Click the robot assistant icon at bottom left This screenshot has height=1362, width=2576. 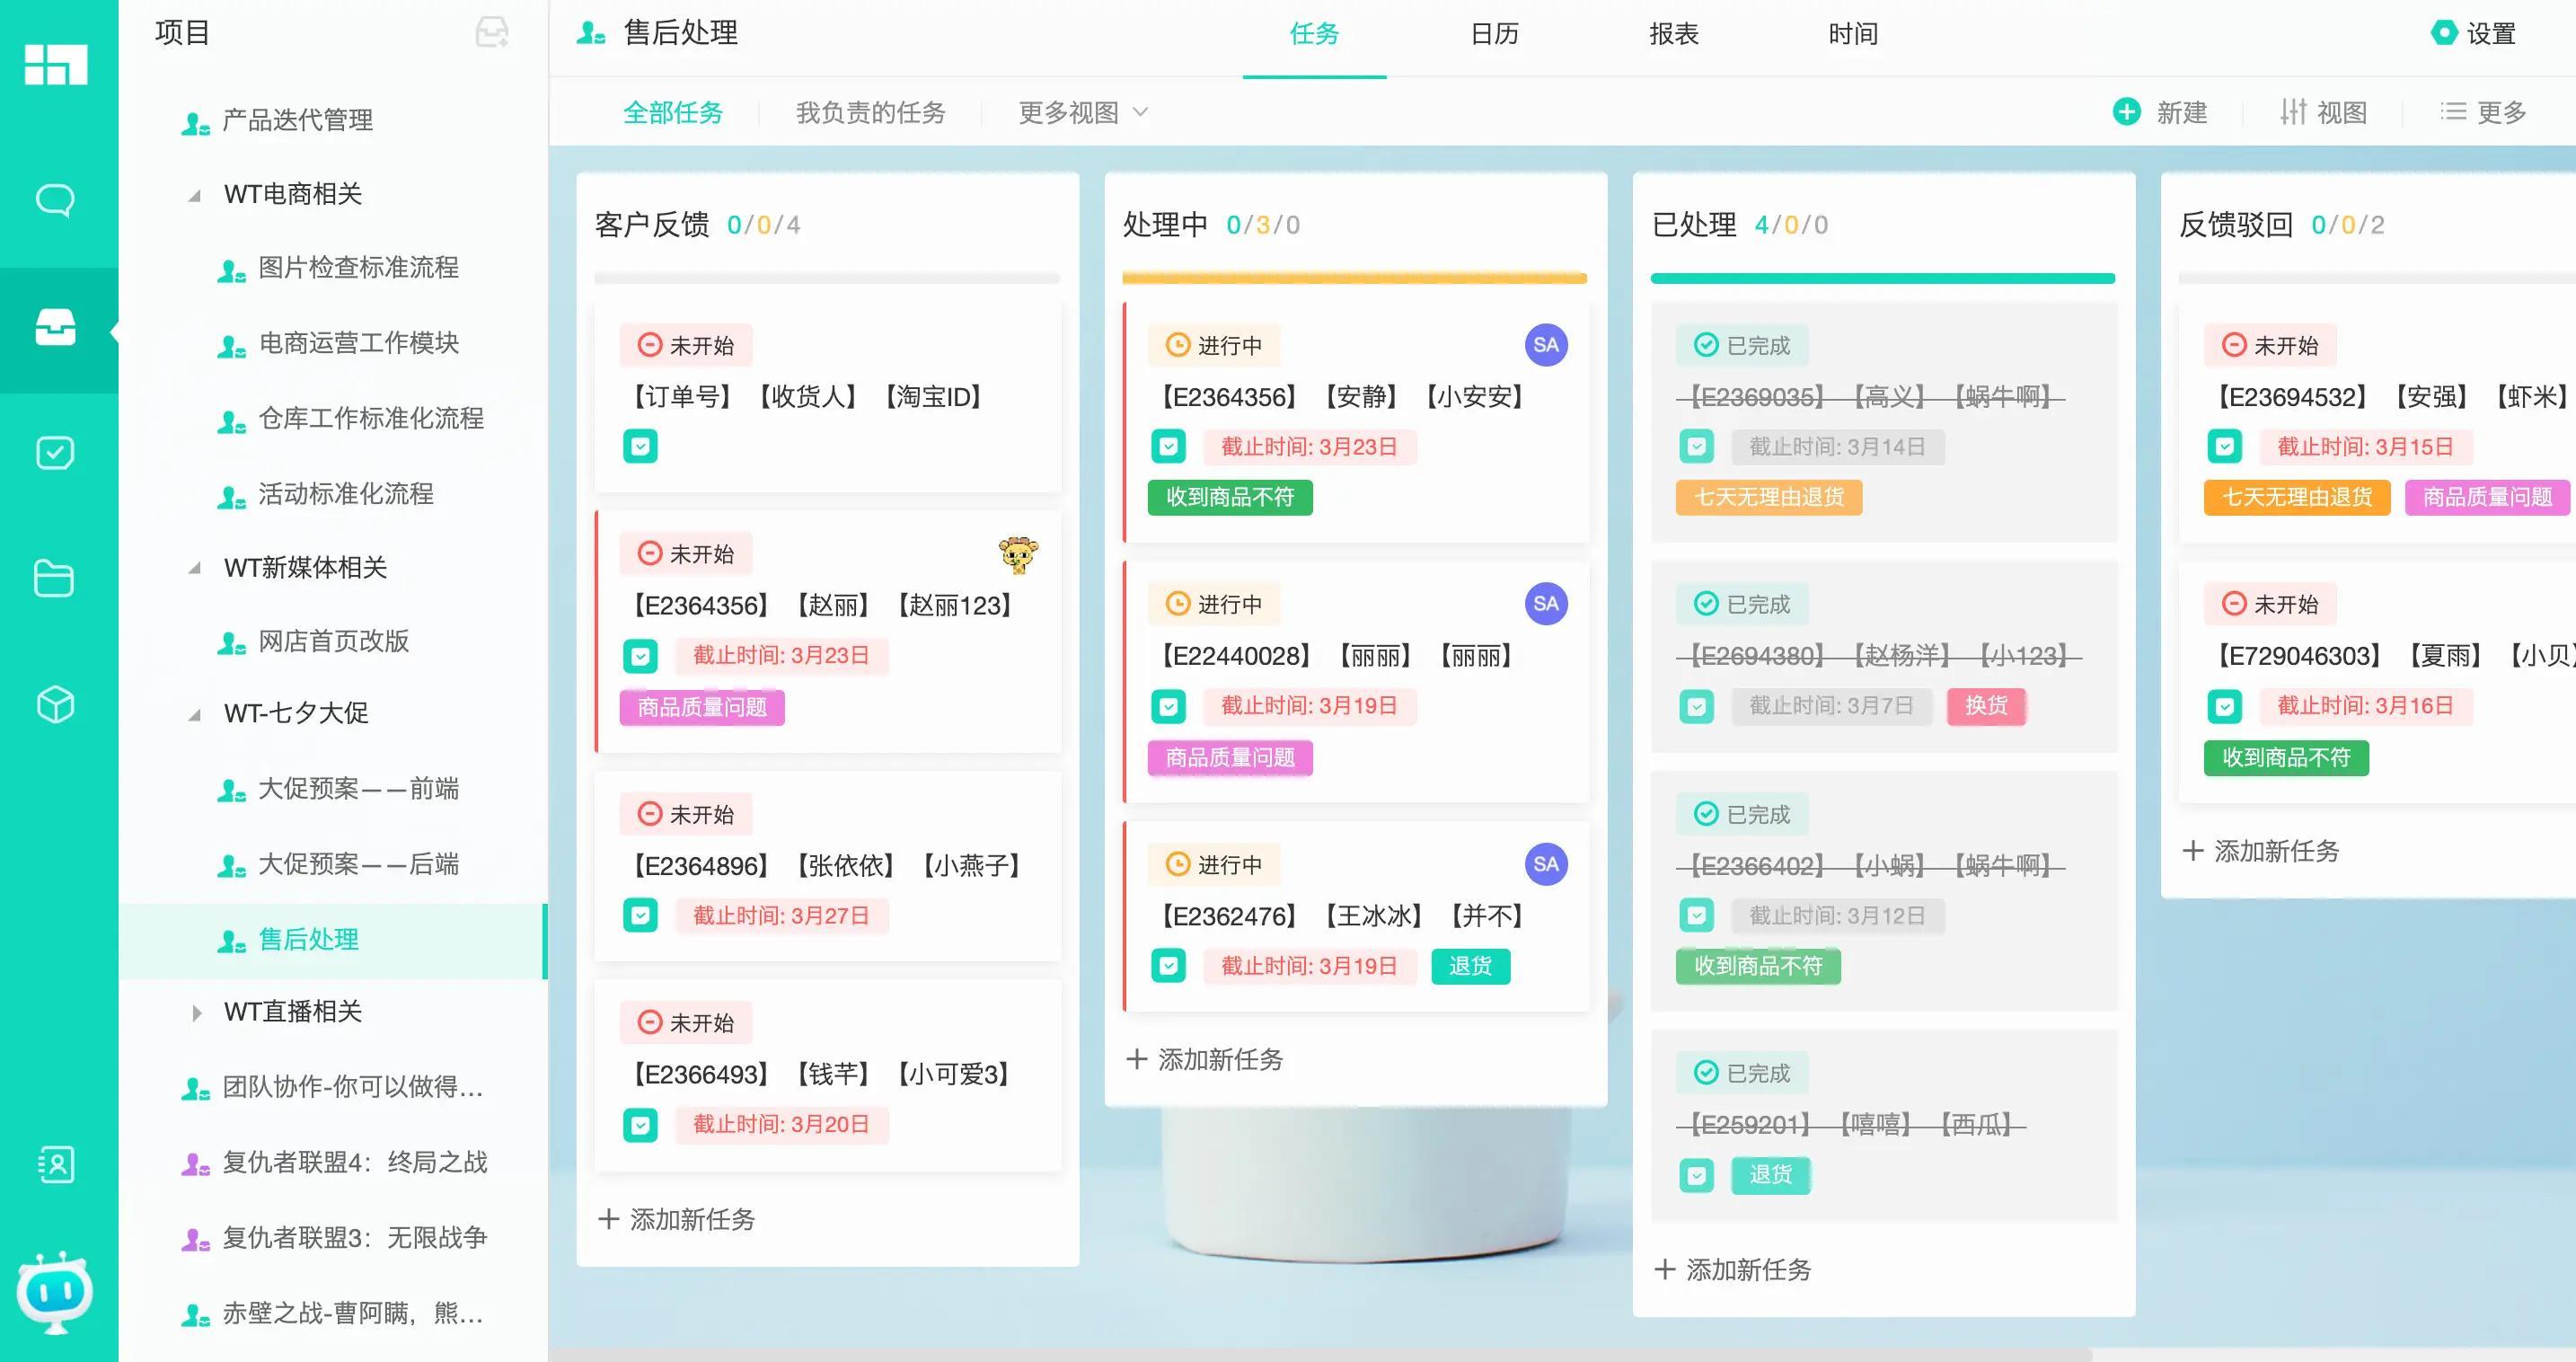55,1292
